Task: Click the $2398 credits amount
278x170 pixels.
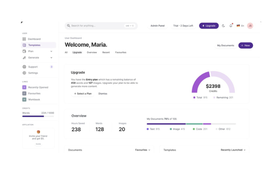Action: [x=213, y=86]
